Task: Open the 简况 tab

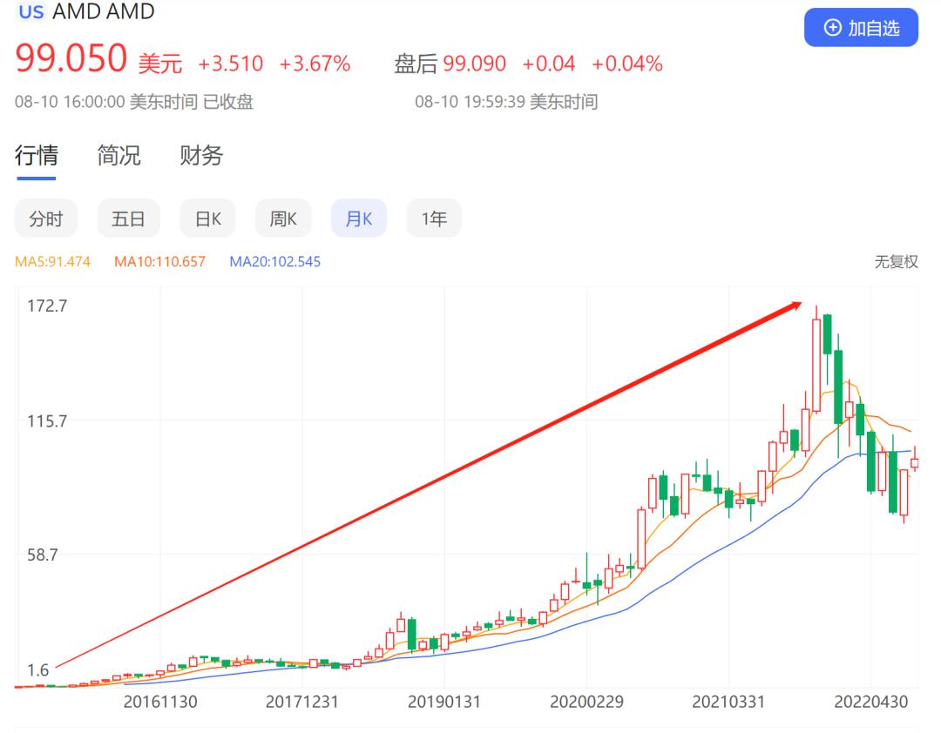Action: pyautogui.click(x=118, y=155)
